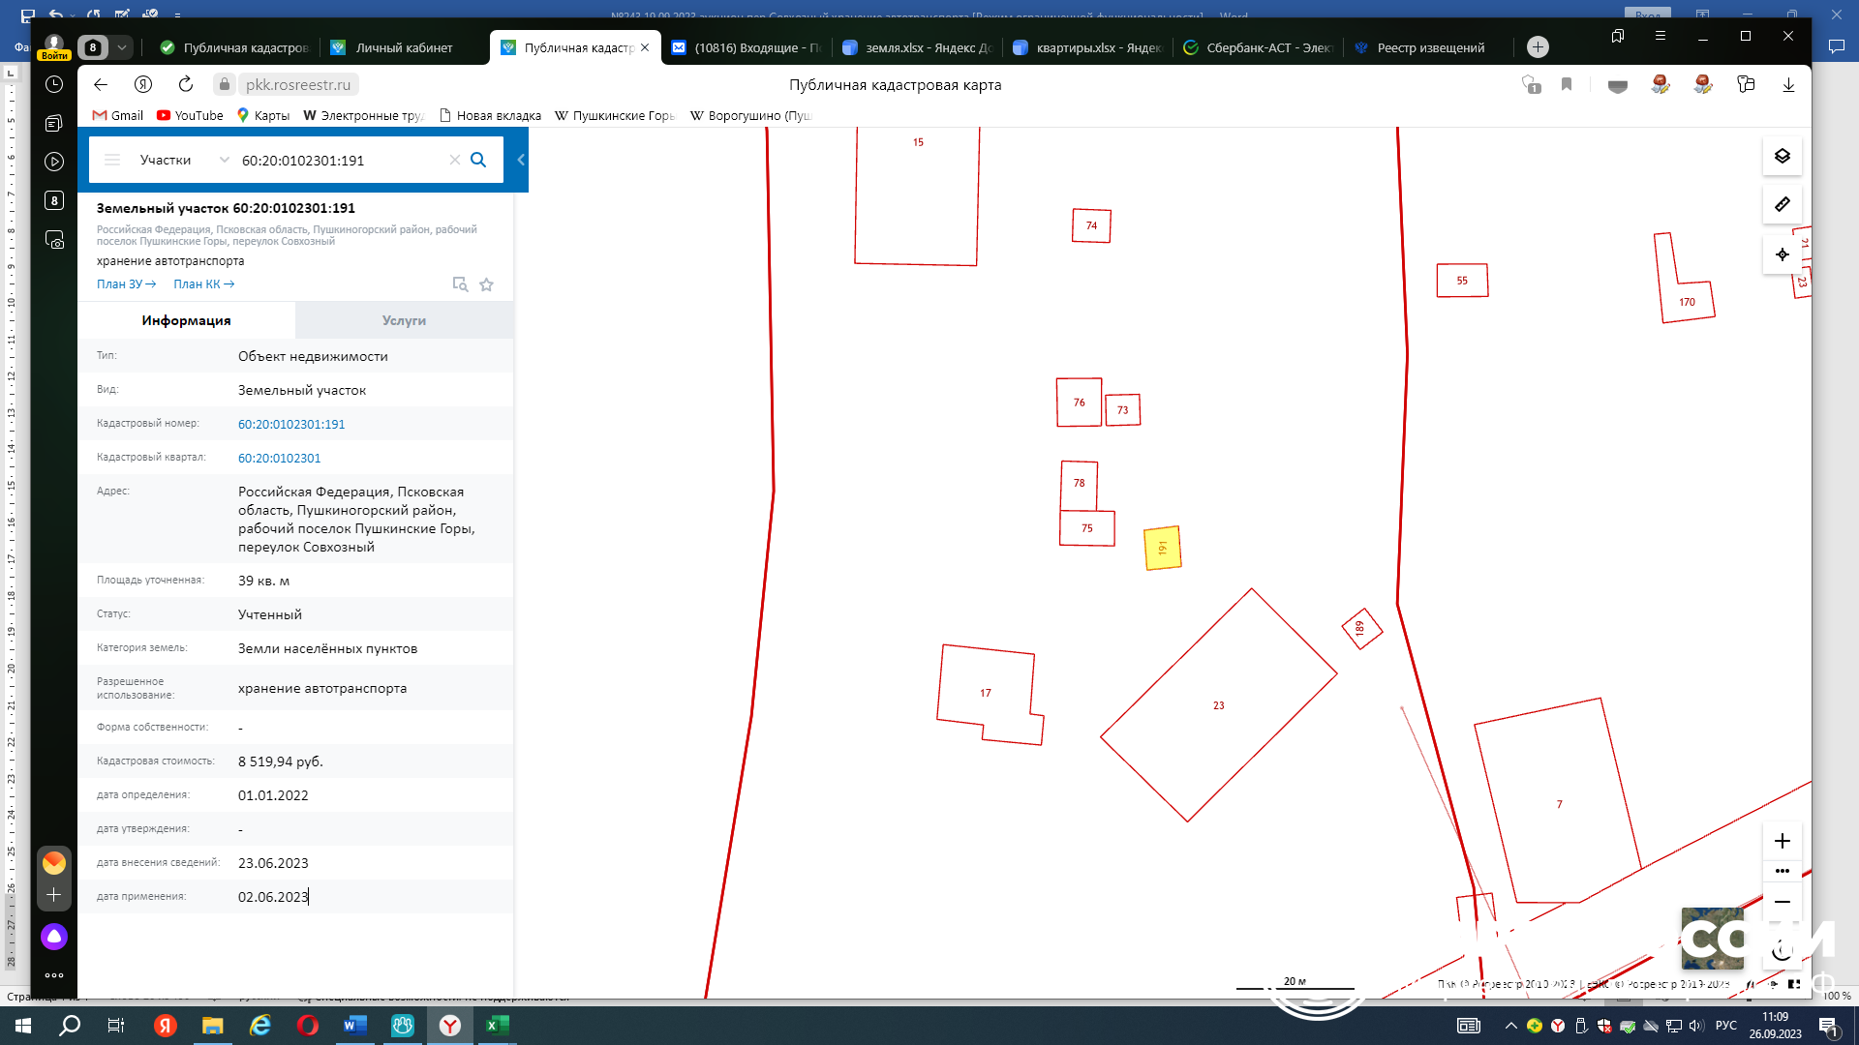Click the find-on-map icon near star

(x=460, y=284)
